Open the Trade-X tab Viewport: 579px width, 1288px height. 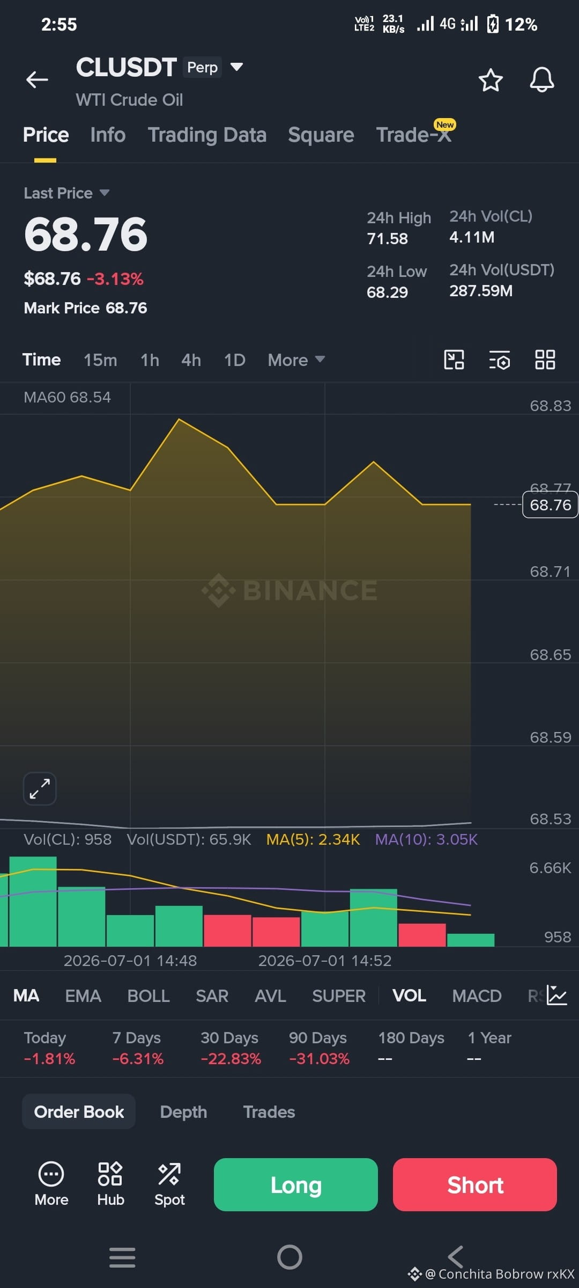point(414,135)
